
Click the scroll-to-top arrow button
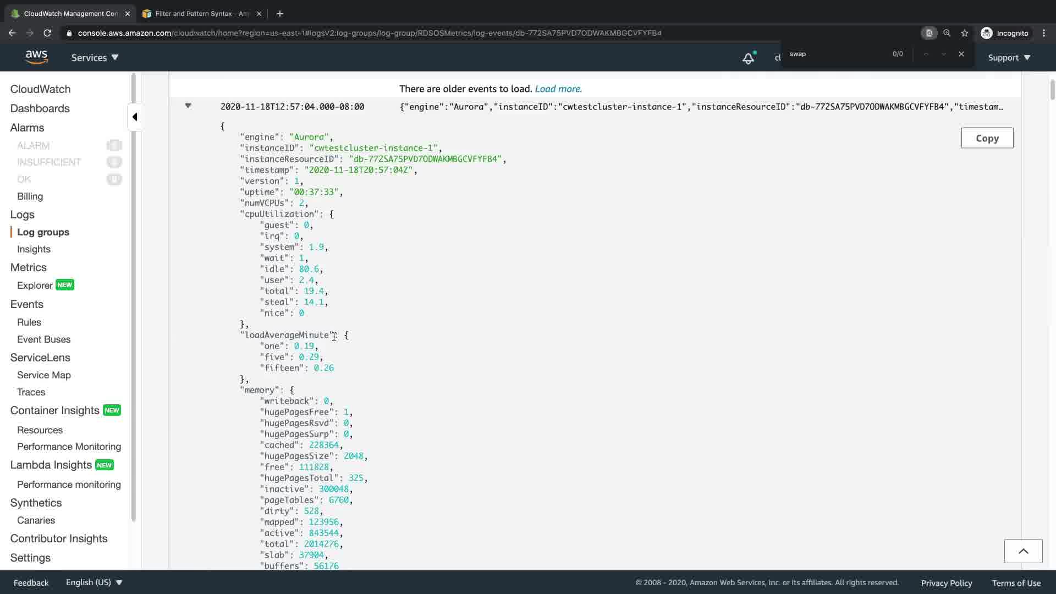point(1023,551)
